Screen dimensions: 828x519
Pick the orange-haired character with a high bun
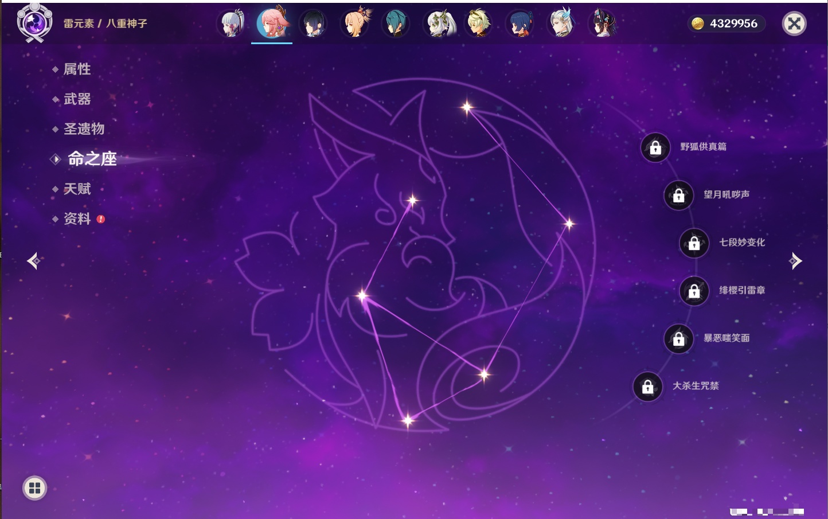[355, 24]
